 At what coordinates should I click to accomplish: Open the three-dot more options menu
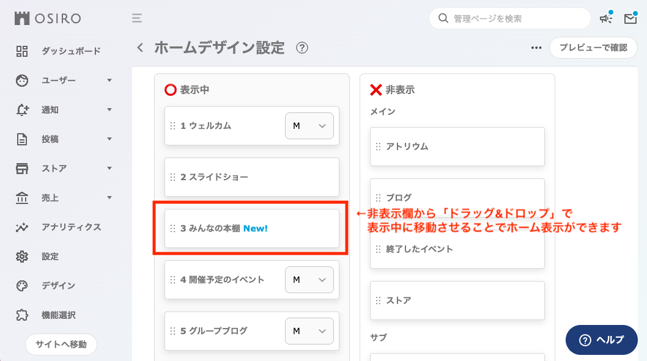536,48
